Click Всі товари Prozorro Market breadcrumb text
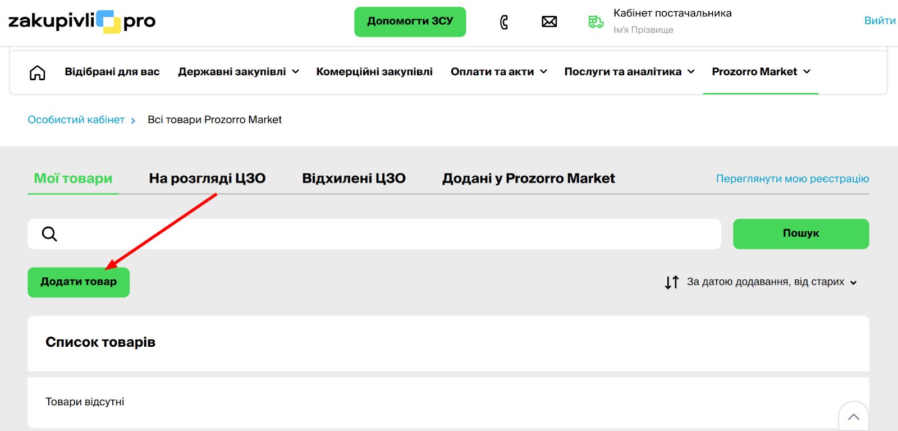The height and width of the screenshot is (431, 898). (214, 120)
